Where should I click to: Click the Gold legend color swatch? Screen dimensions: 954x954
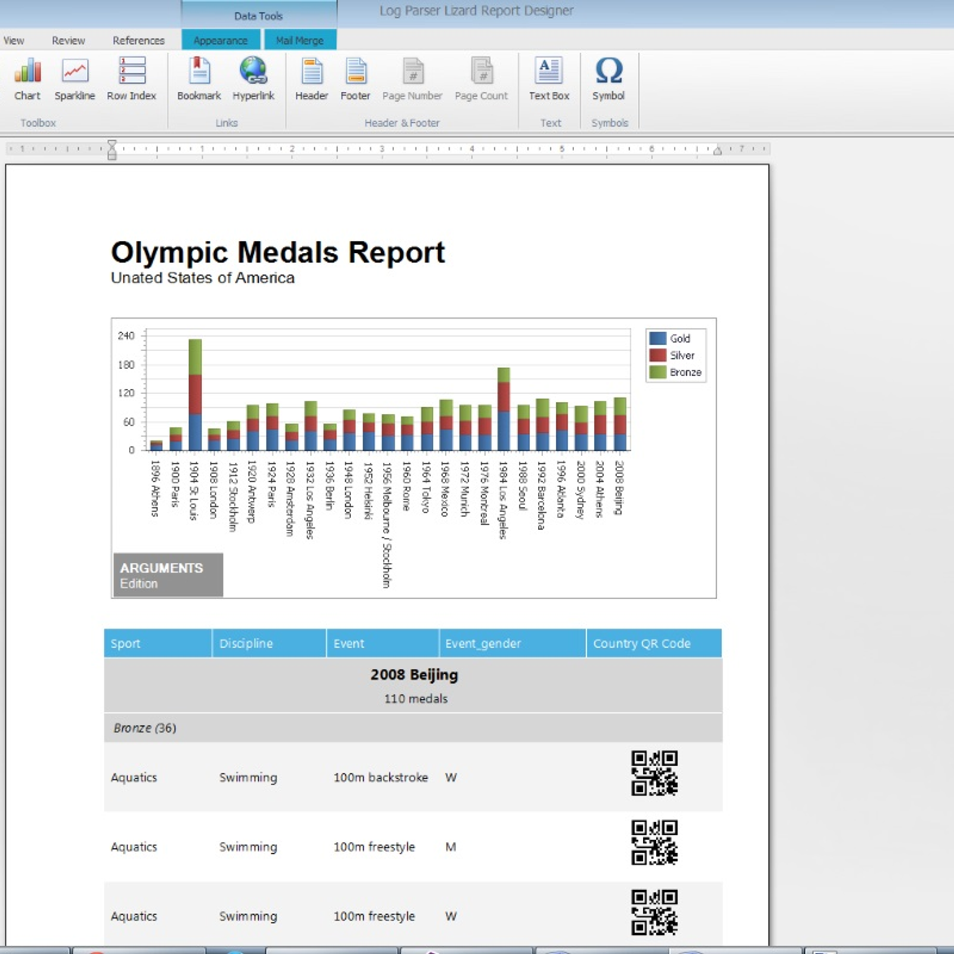(658, 338)
